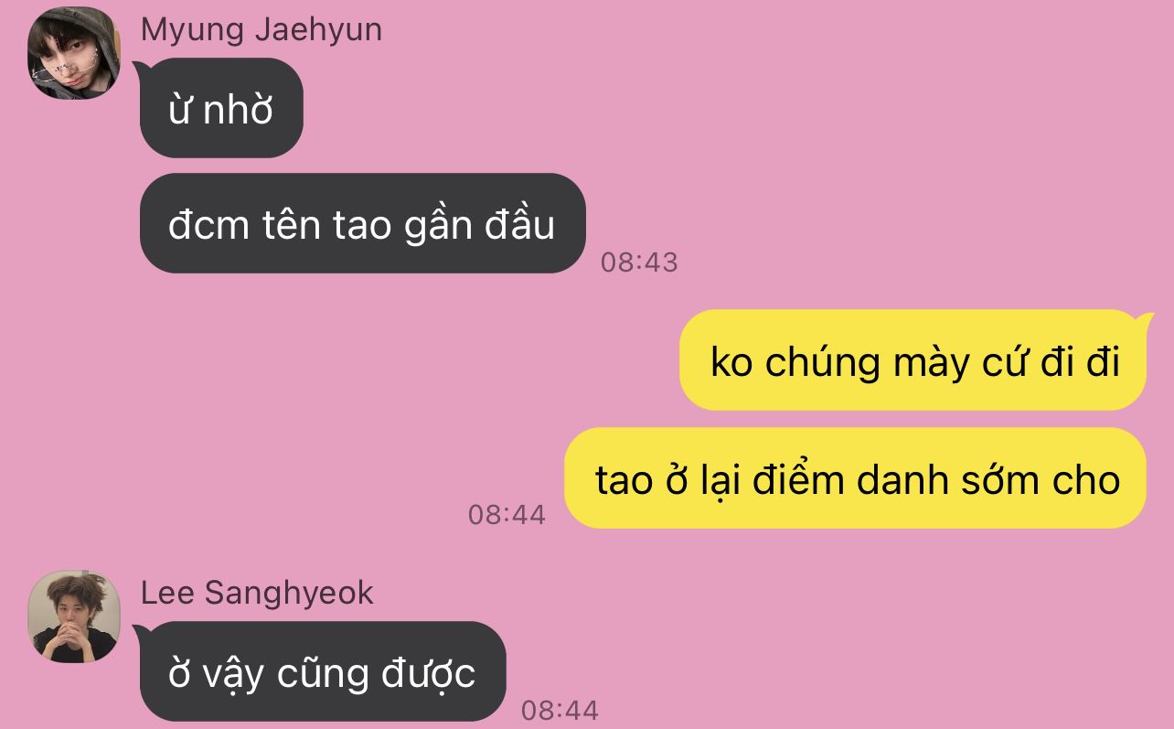Screen dimensions: 1174x729
Task: Click the 08:44 timestamp beside the yellow message
Action: coord(507,515)
